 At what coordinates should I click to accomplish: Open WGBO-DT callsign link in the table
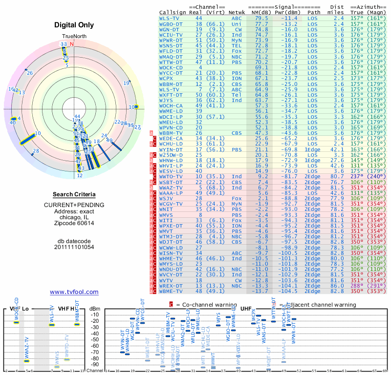point(171,24)
